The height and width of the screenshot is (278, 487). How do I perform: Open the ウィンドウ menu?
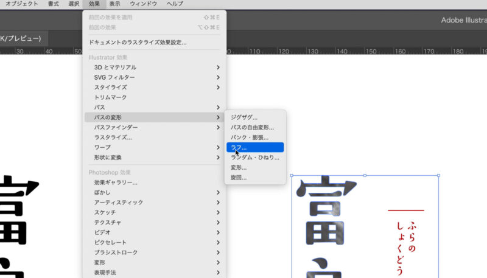coord(143,4)
